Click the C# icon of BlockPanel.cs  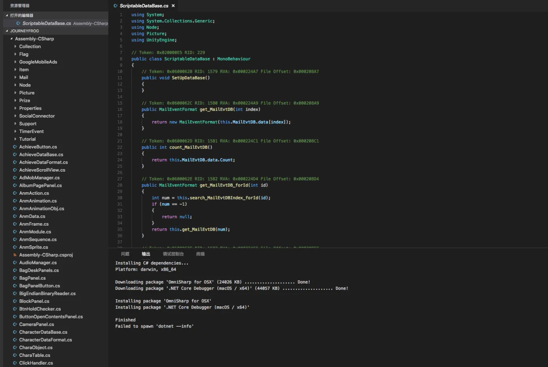(15, 301)
